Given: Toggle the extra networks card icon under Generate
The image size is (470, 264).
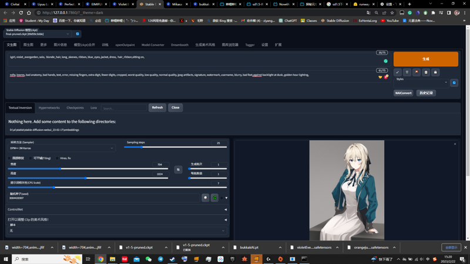Looking at the screenshot, I should [x=417, y=72].
